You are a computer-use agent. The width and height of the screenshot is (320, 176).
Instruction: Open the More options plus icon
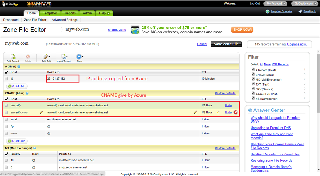(x=79, y=56)
